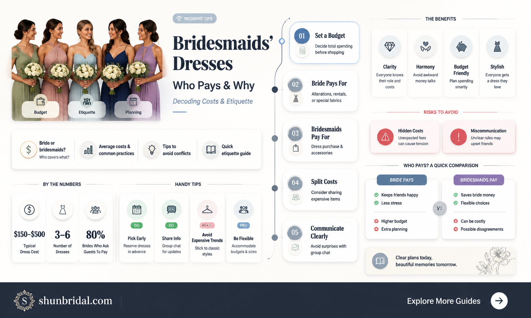
Task: Select the Budget pill button
Action: point(40,109)
